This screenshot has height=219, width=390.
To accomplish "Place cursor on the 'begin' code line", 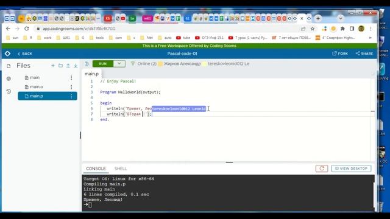I will coord(106,103).
